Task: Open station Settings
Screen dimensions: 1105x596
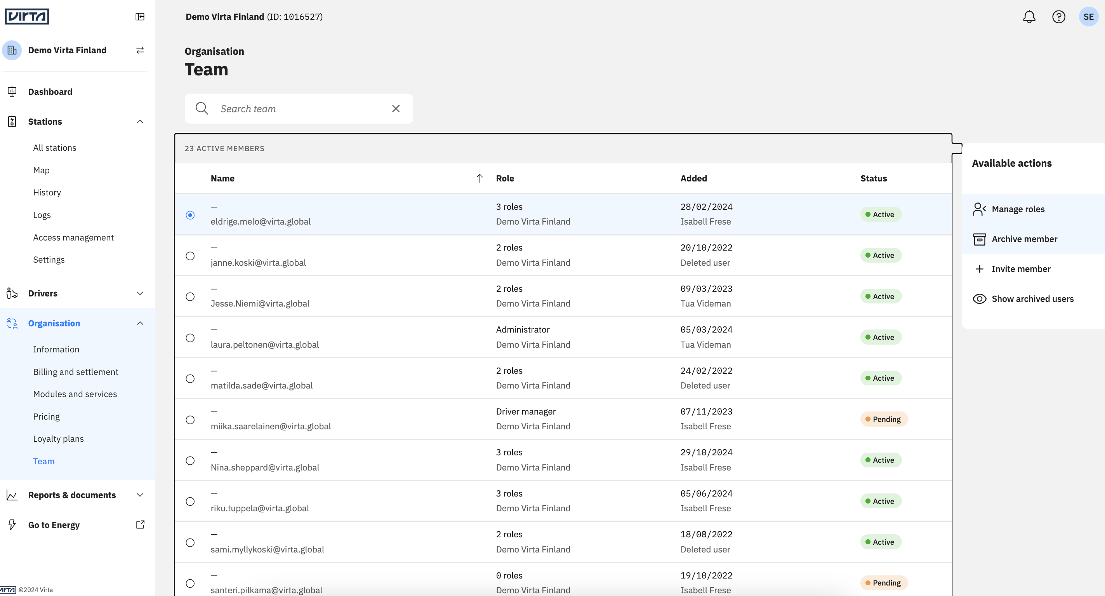Action: point(49,260)
